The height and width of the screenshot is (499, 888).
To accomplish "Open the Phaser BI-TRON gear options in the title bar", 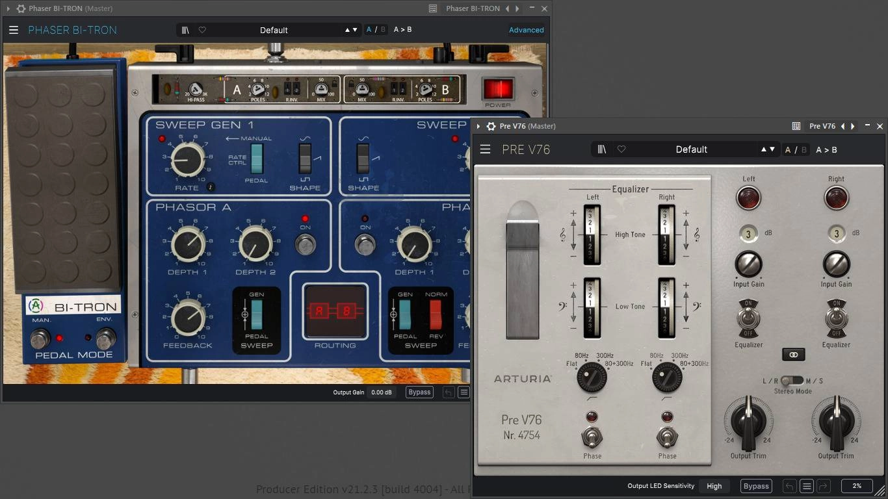I will 21,8.
